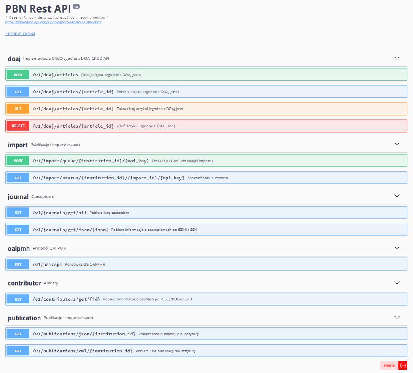Screen dimensions: 413x373
Task: Click the red validator error icon
Action: (403, 366)
